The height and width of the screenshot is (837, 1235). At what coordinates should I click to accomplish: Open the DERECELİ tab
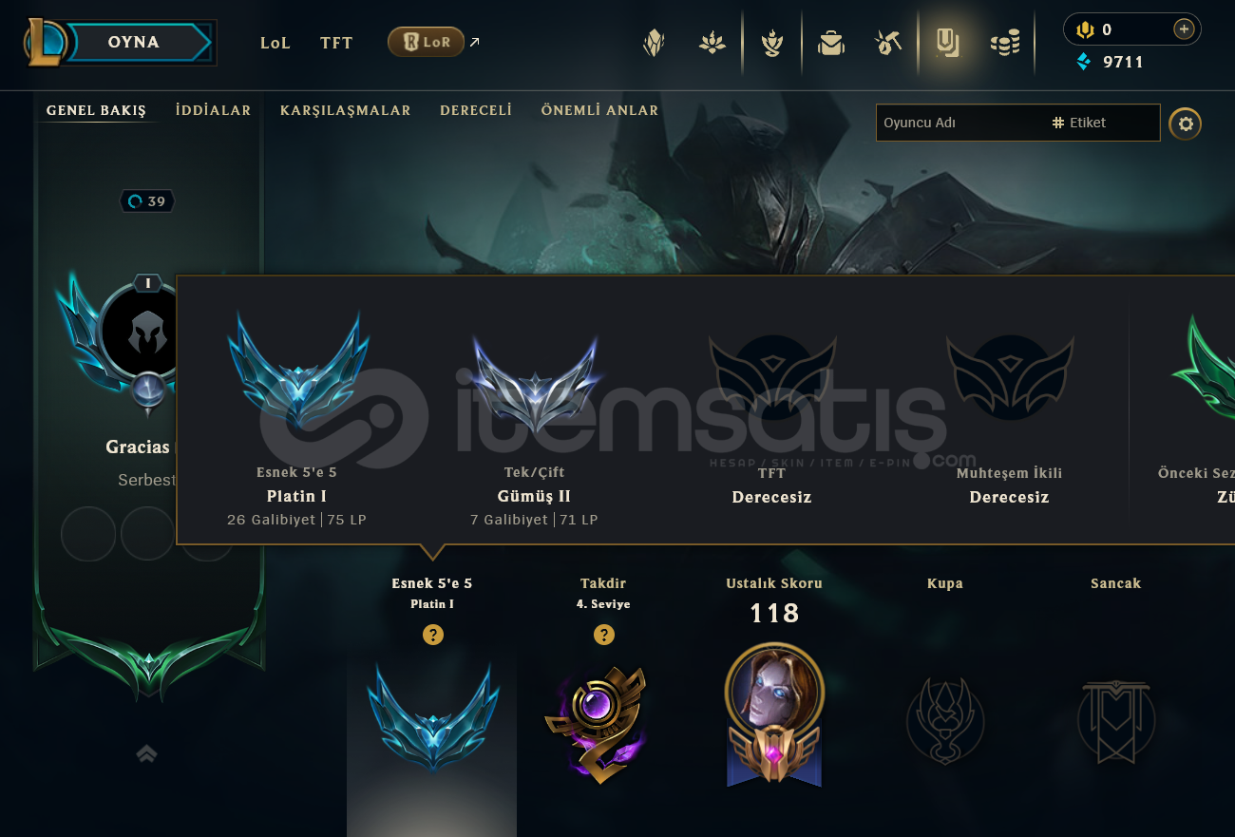(x=476, y=110)
